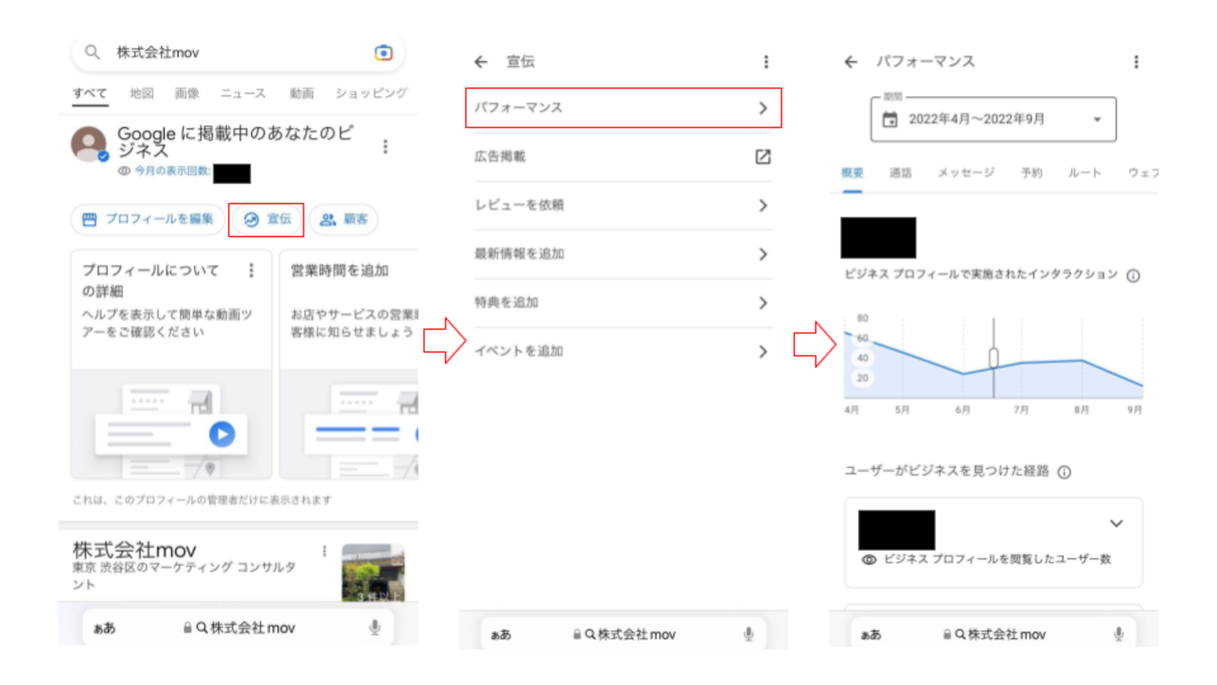This screenshot has width=1217, height=685.
Task: Click chevron on レビューを依頼 row
Action: tap(763, 205)
